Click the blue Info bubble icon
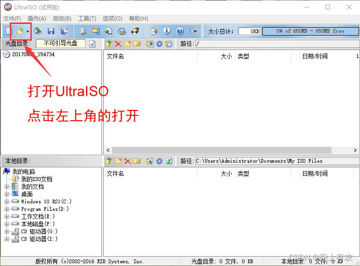 pos(167,31)
